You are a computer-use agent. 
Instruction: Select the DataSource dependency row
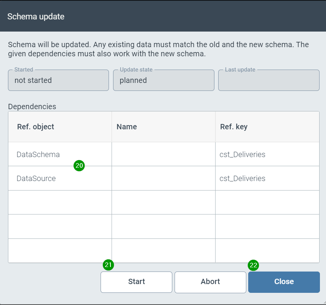click(x=36, y=178)
